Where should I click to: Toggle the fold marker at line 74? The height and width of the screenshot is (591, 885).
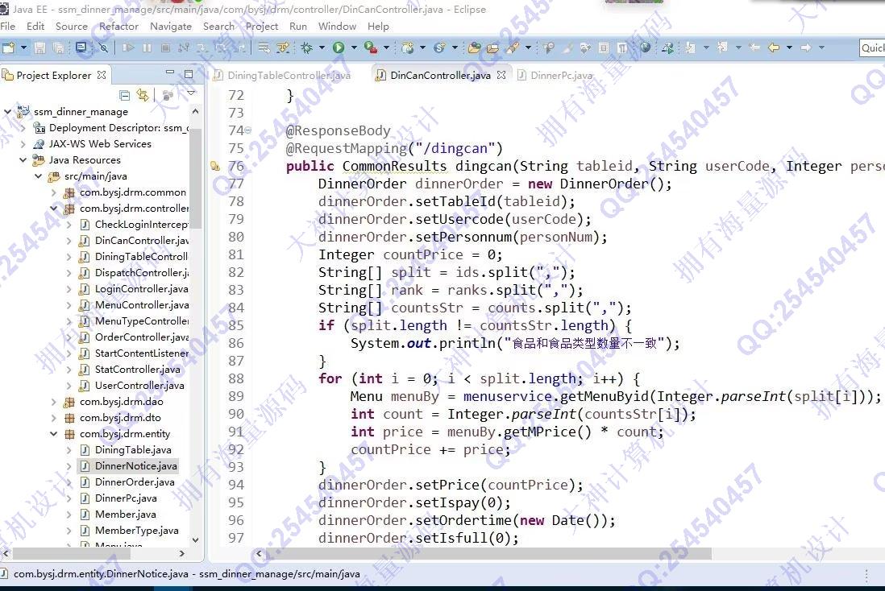pos(247,130)
